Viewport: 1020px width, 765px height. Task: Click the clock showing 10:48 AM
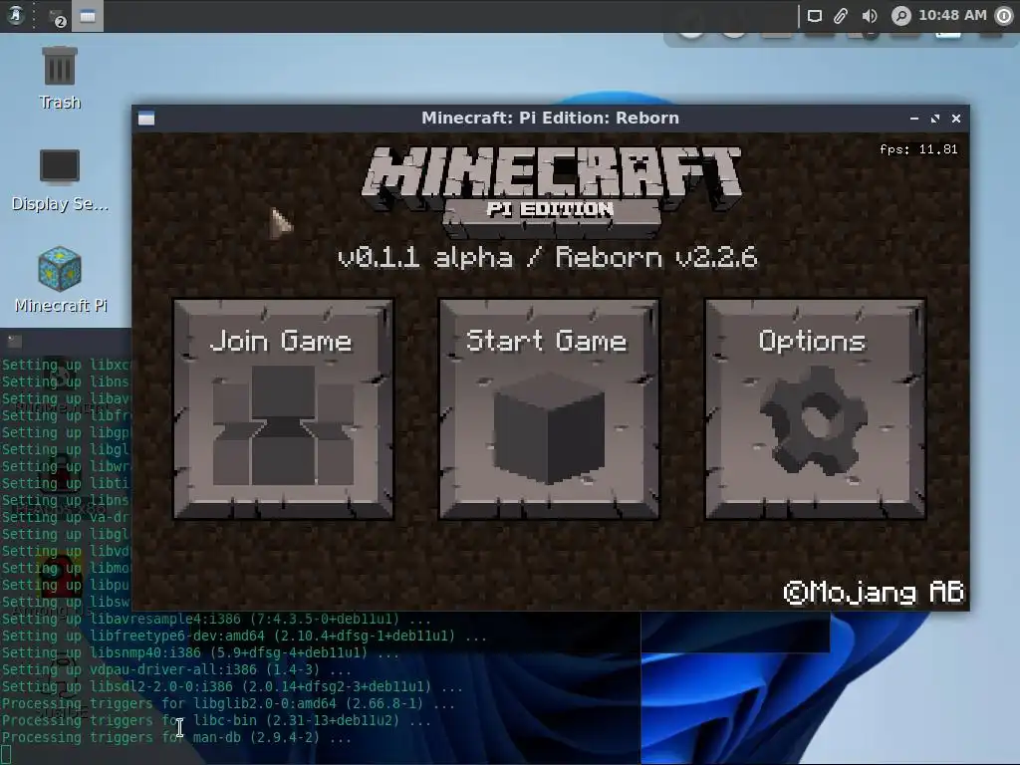coord(952,15)
